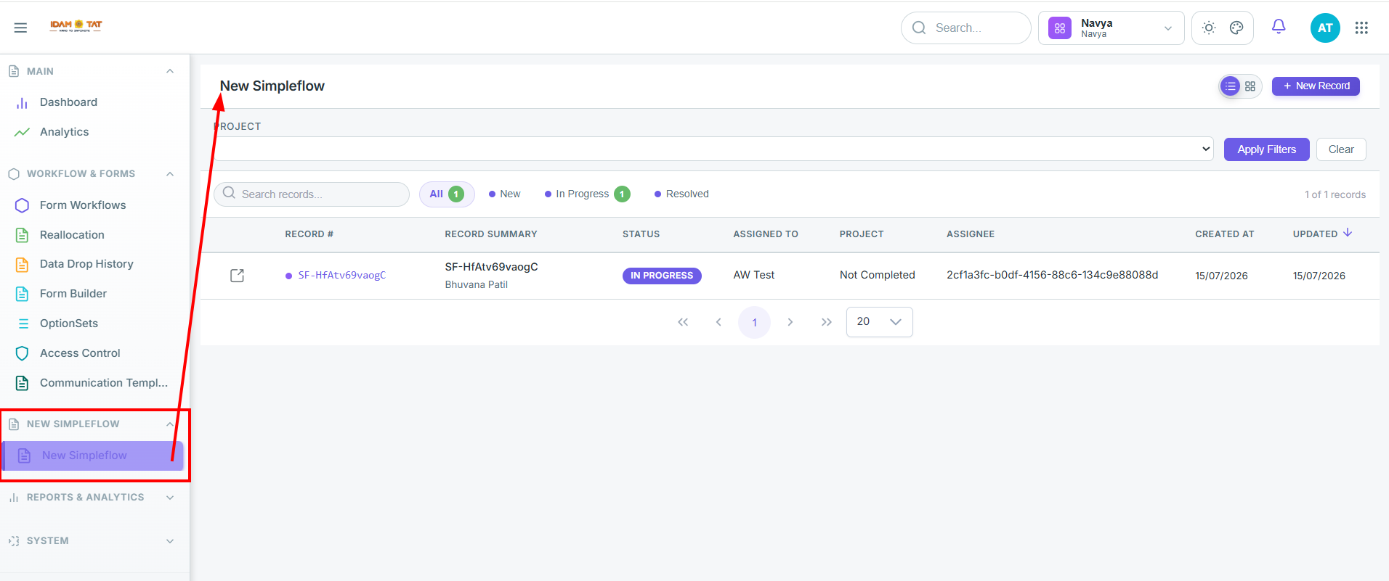The width and height of the screenshot is (1389, 581).
Task: Open the theme palette icon
Action: [x=1236, y=28]
